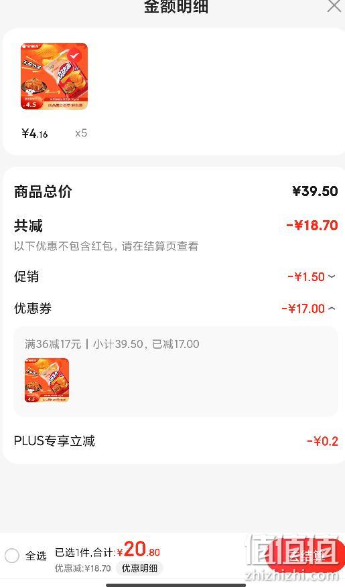Tap the 共减 total discount row
The width and height of the screenshot is (345, 587).
pos(176,226)
